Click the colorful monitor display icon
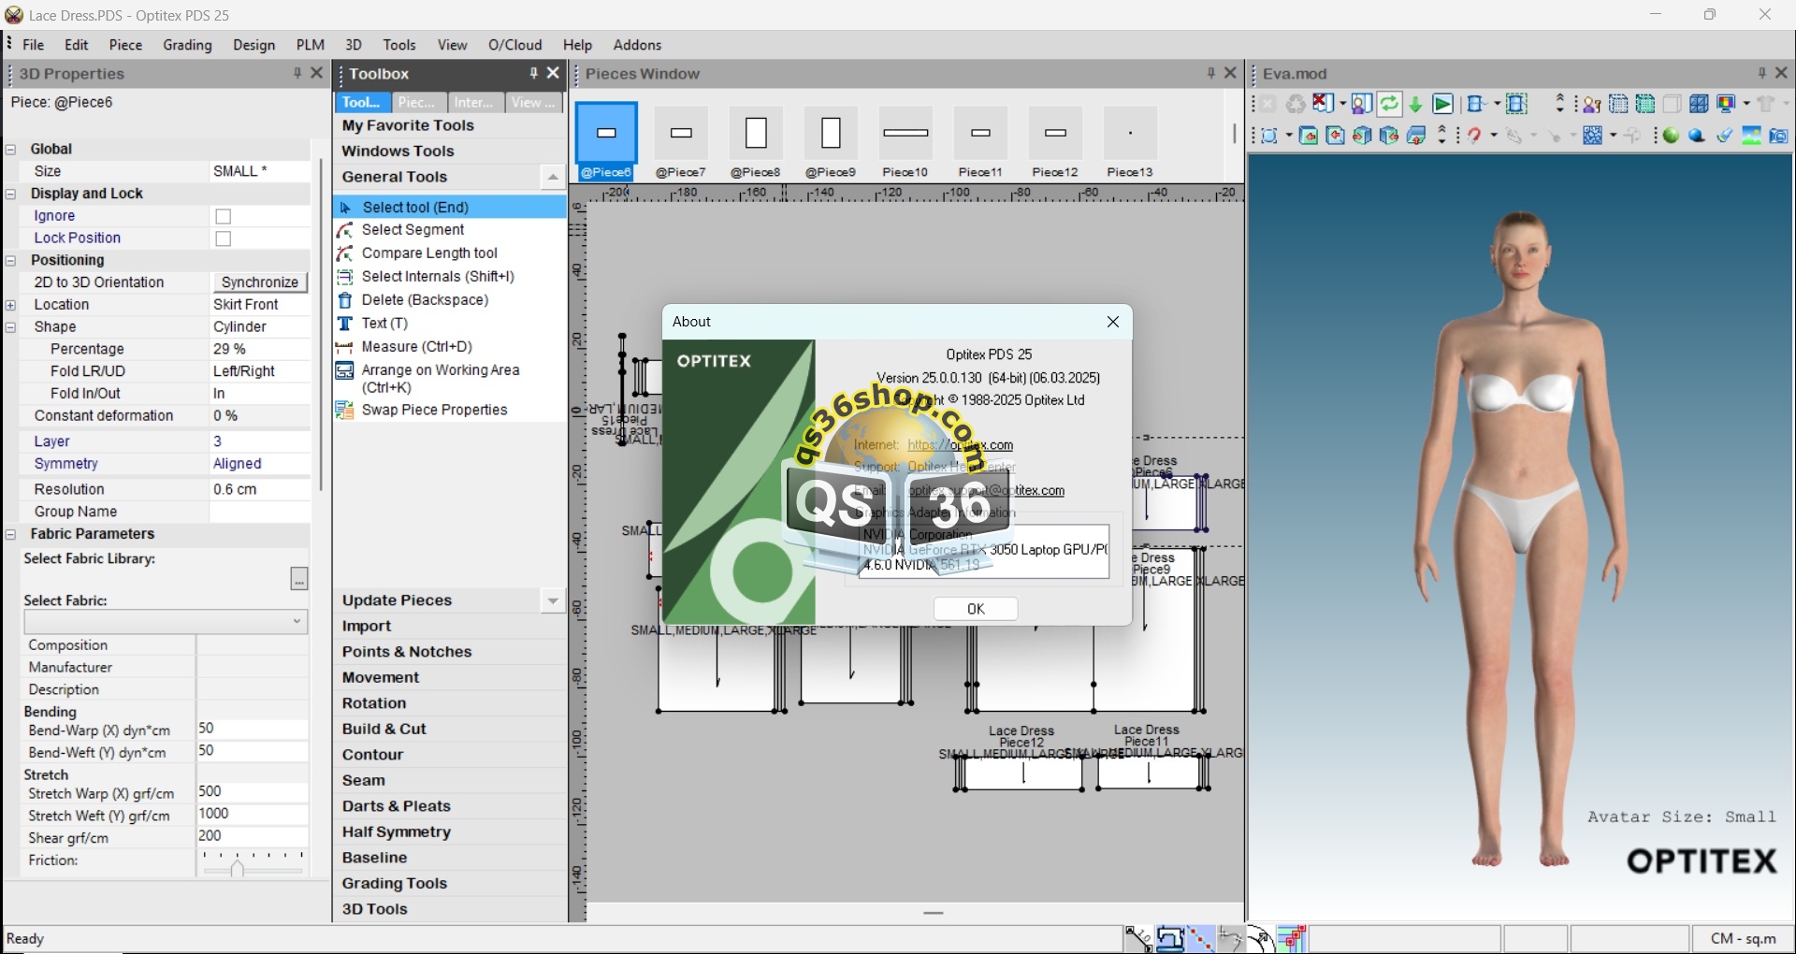This screenshot has width=1796, height=954. (x=1725, y=103)
